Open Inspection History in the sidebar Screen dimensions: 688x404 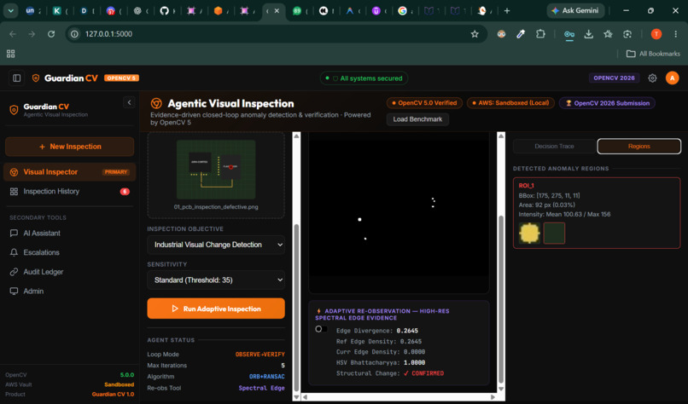click(x=69, y=191)
